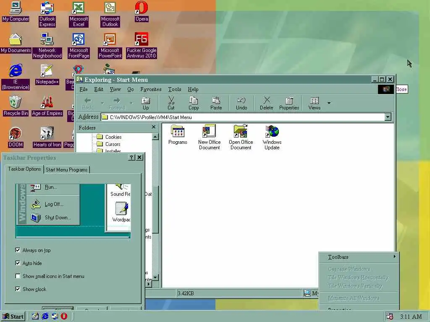Select the IE (Browservice) desktop icon
The width and height of the screenshot is (430, 322).
[16, 77]
